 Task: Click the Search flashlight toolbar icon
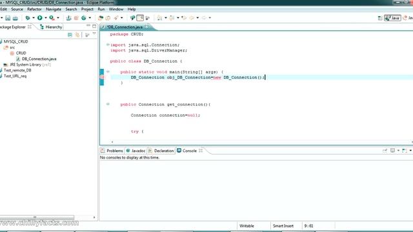click(116, 18)
